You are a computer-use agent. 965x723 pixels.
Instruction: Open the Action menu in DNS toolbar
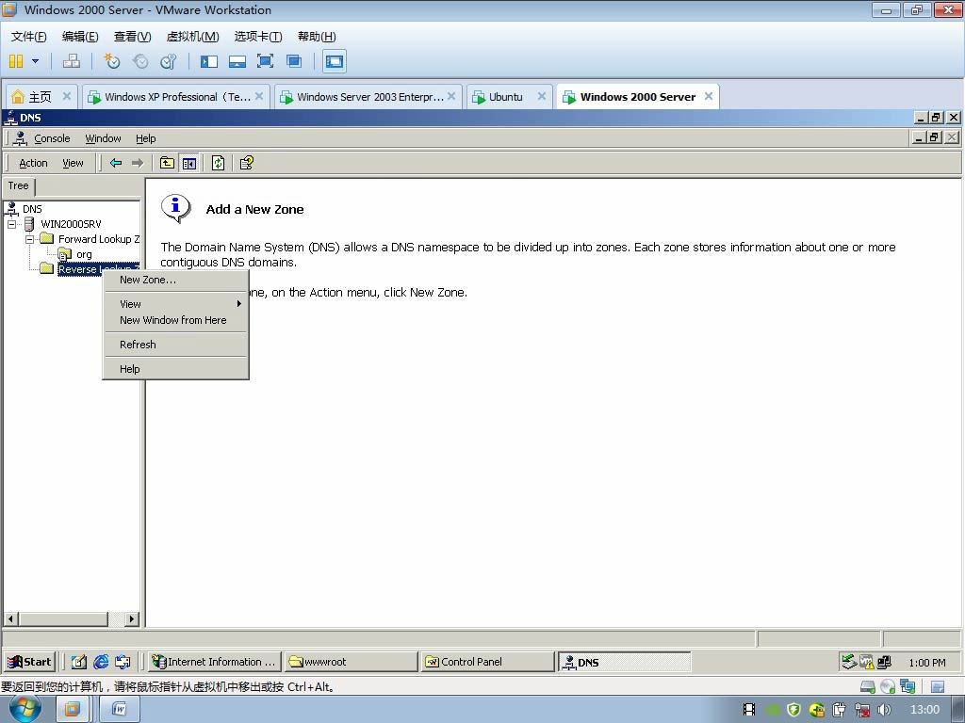coord(33,163)
